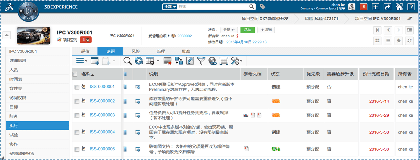Open the red document icon on the ISS-0000006 row
Image resolution: width=420 pixels, height=160 pixels.
point(246,148)
